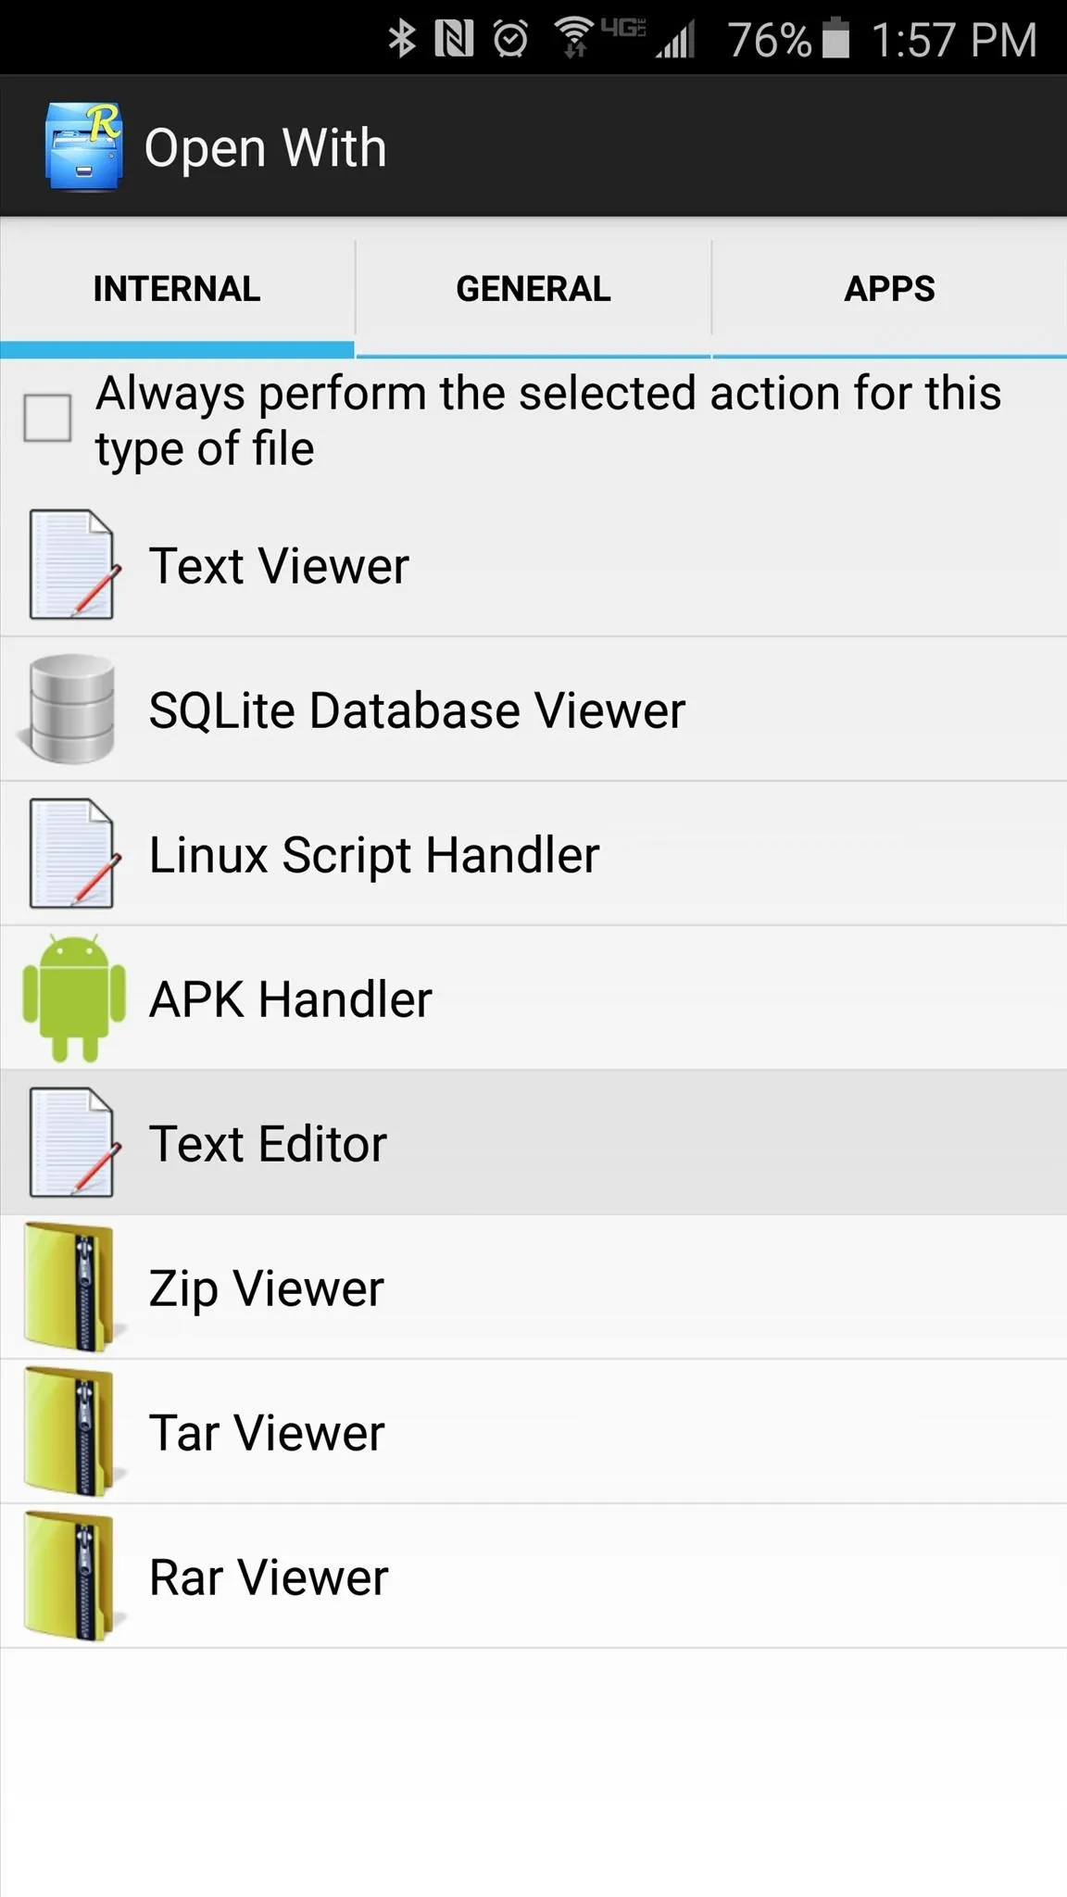Open the Apps tab
The width and height of the screenshot is (1067, 1897).
[x=889, y=289]
